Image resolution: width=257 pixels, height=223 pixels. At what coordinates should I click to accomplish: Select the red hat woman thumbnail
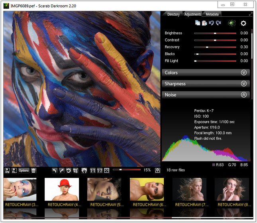click(61, 189)
